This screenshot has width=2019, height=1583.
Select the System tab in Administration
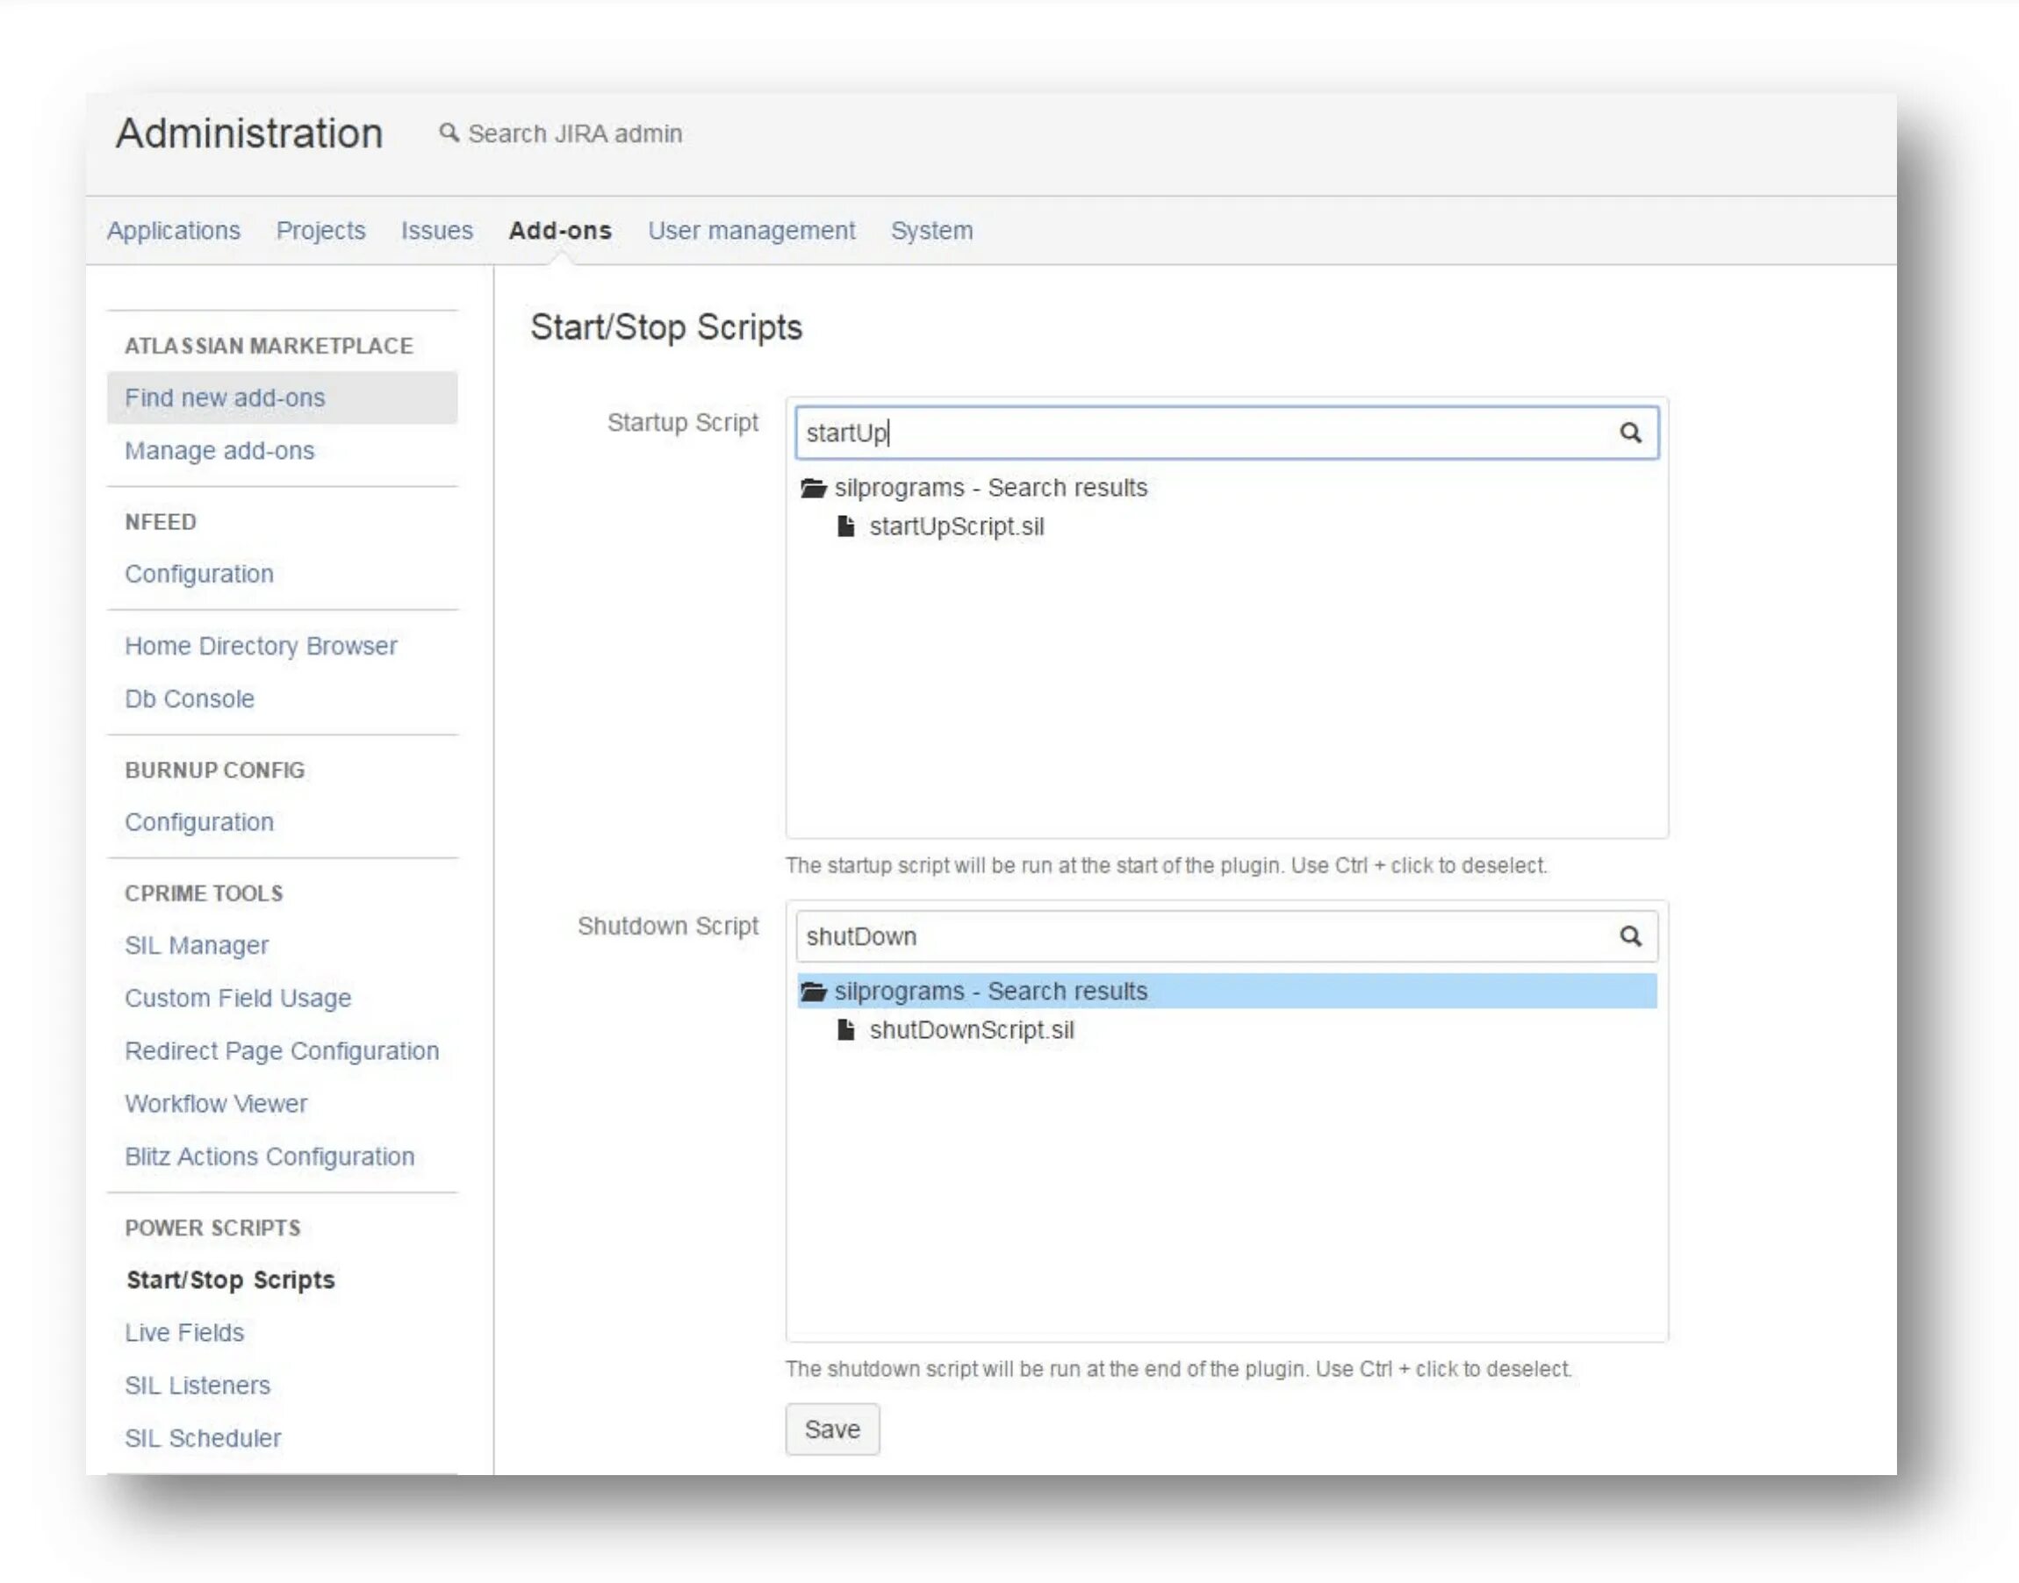930,229
